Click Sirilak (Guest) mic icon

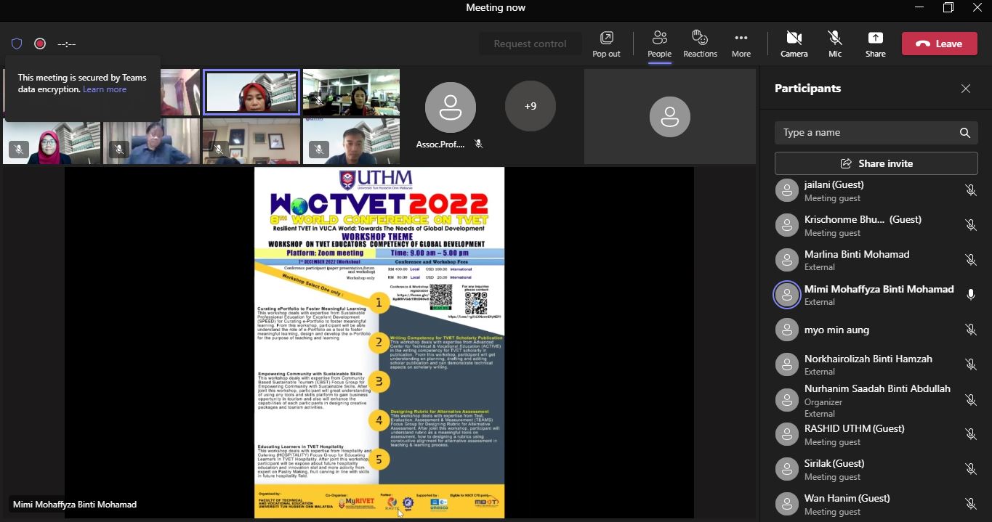pyautogui.click(x=970, y=469)
